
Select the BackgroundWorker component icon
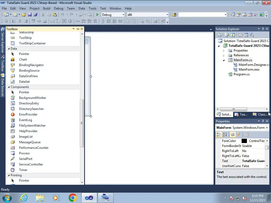(13, 98)
